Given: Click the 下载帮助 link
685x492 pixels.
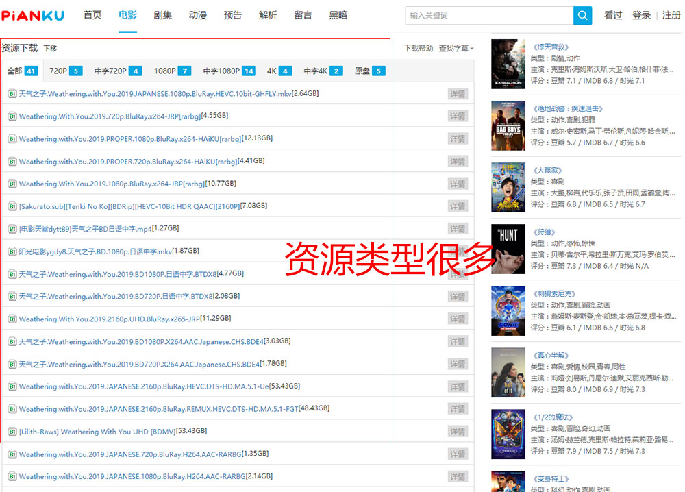Looking at the screenshot, I should tap(418, 48).
